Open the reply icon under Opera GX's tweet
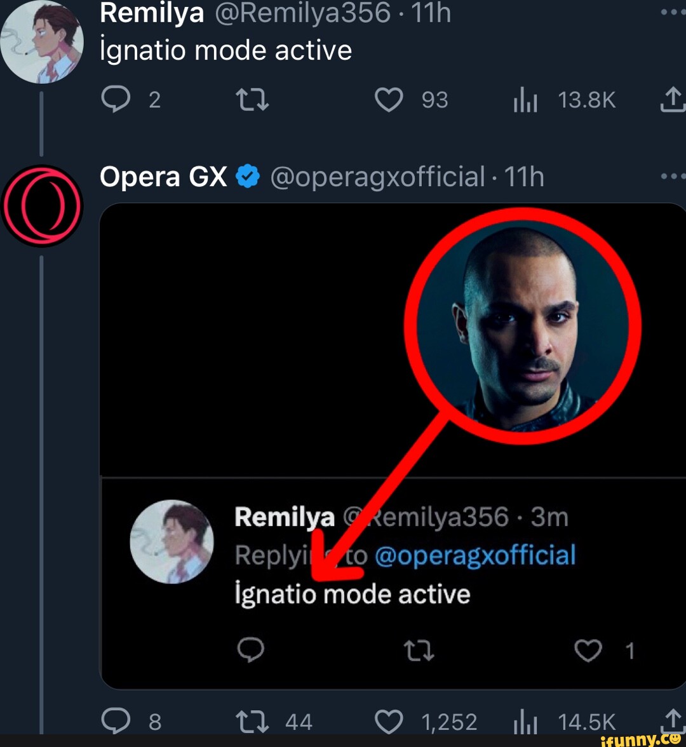686x747 pixels. pos(117,719)
